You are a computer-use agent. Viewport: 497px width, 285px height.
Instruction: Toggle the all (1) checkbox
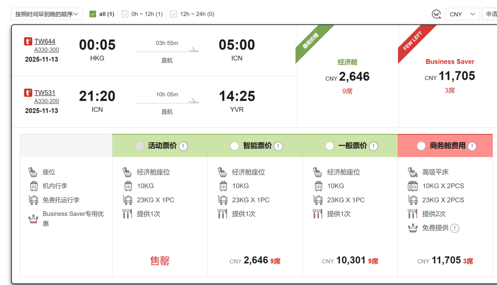(x=93, y=14)
